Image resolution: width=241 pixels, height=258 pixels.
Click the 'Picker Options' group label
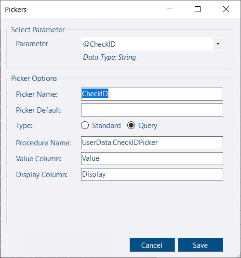(x=34, y=78)
